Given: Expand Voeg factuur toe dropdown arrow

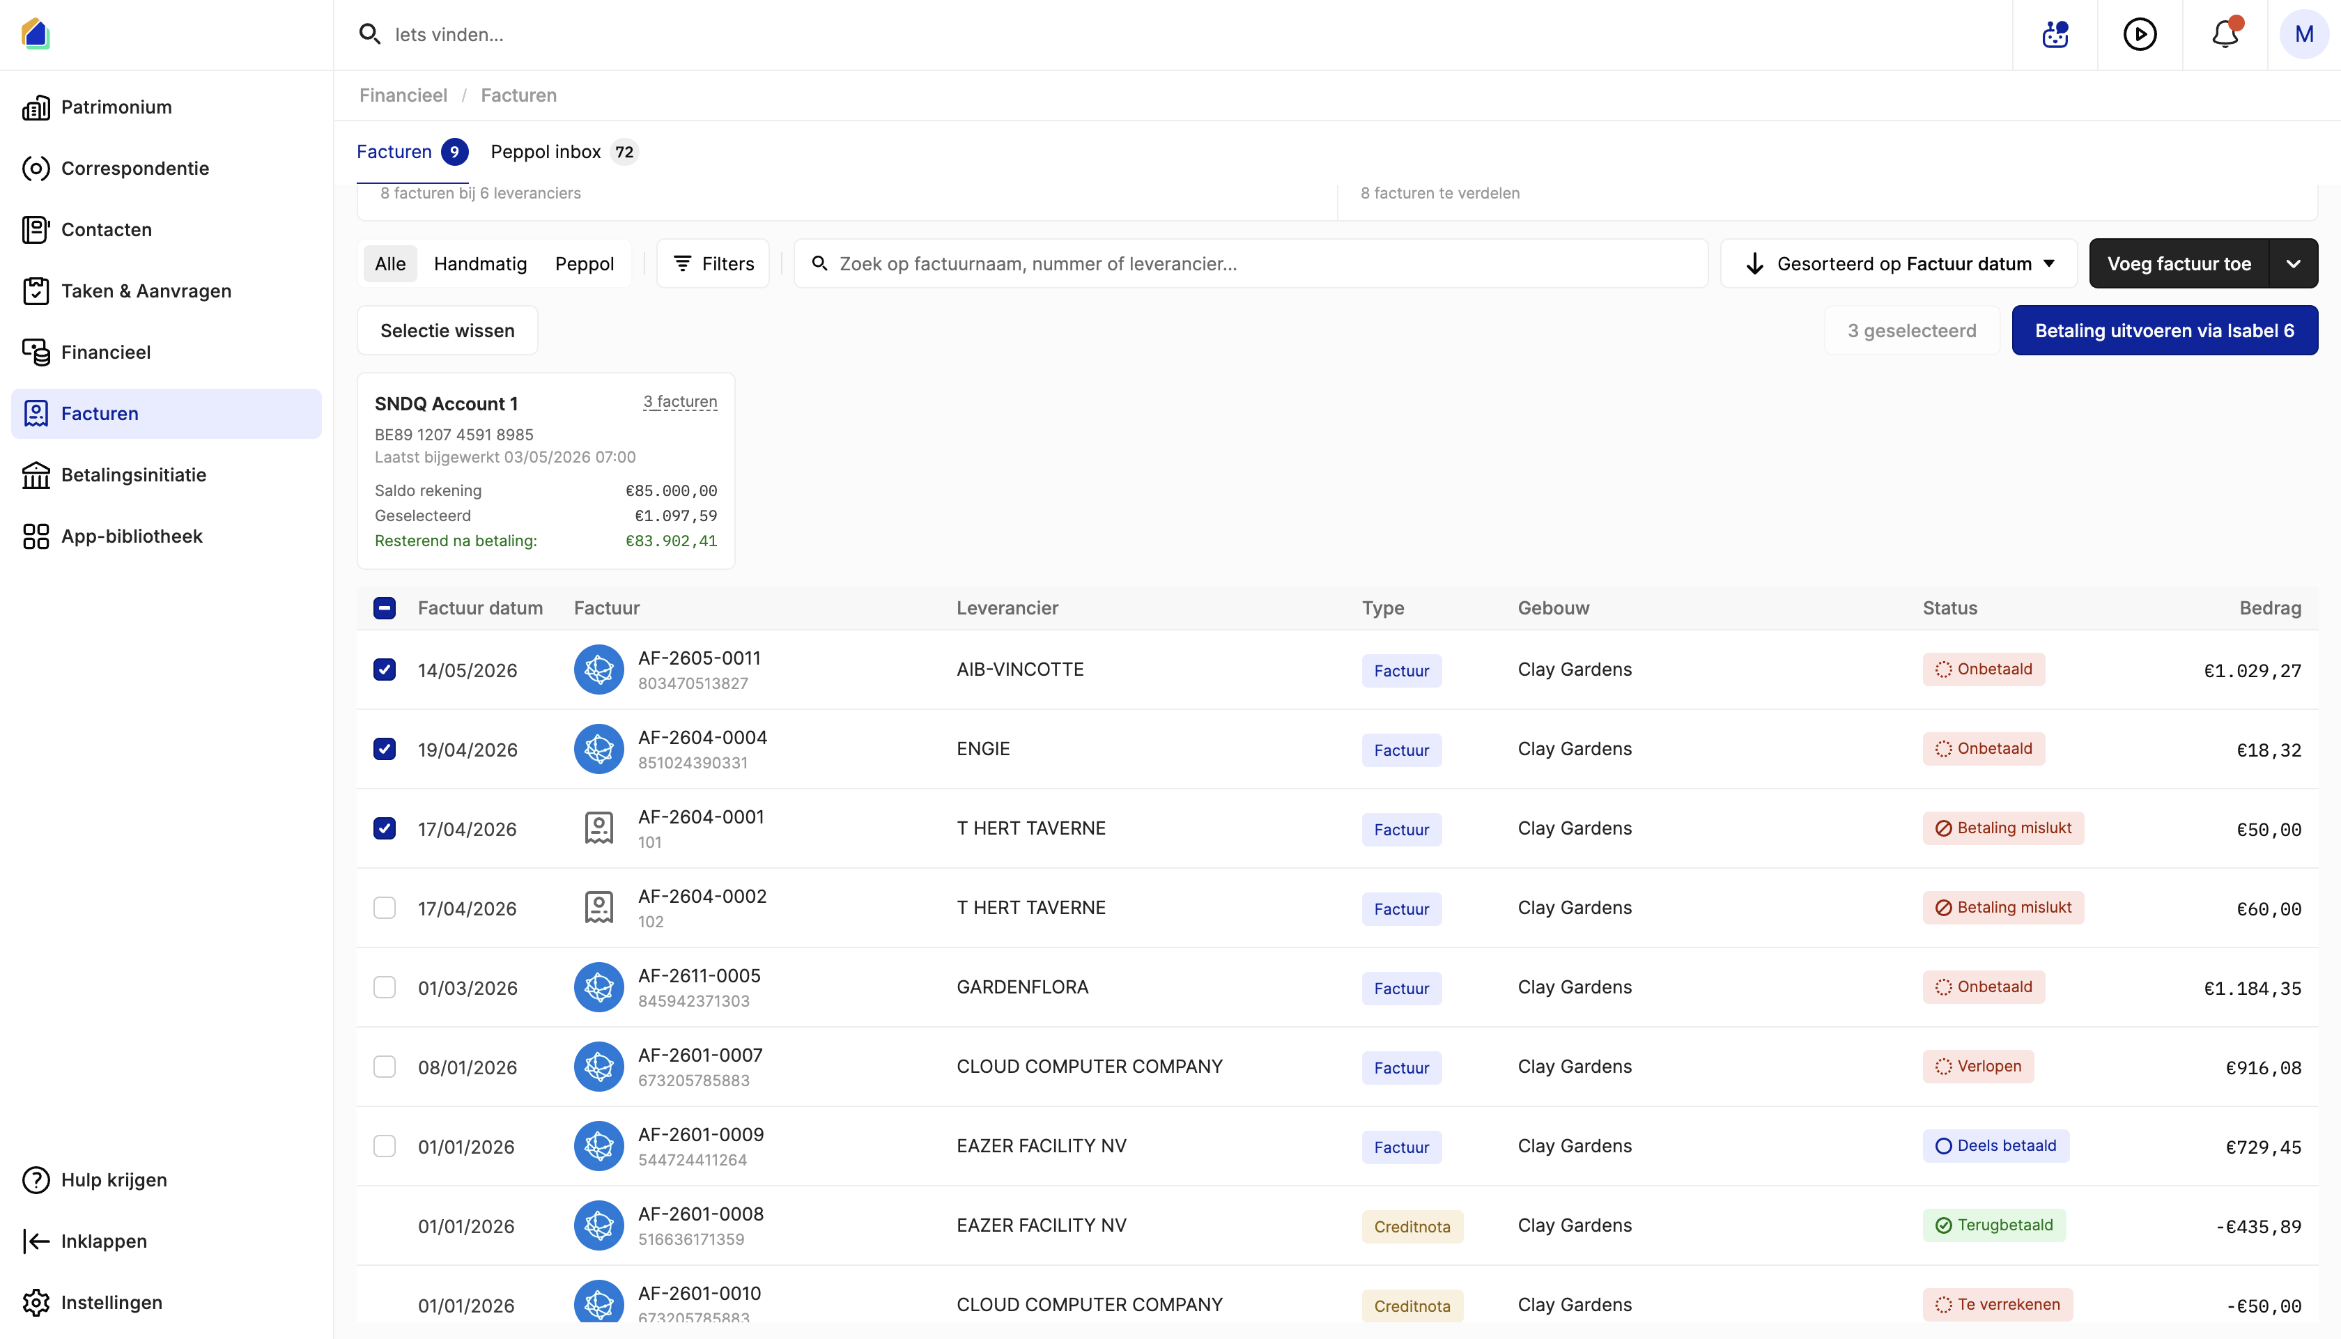Looking at the screenshot, I should (x=2293, y=264).
